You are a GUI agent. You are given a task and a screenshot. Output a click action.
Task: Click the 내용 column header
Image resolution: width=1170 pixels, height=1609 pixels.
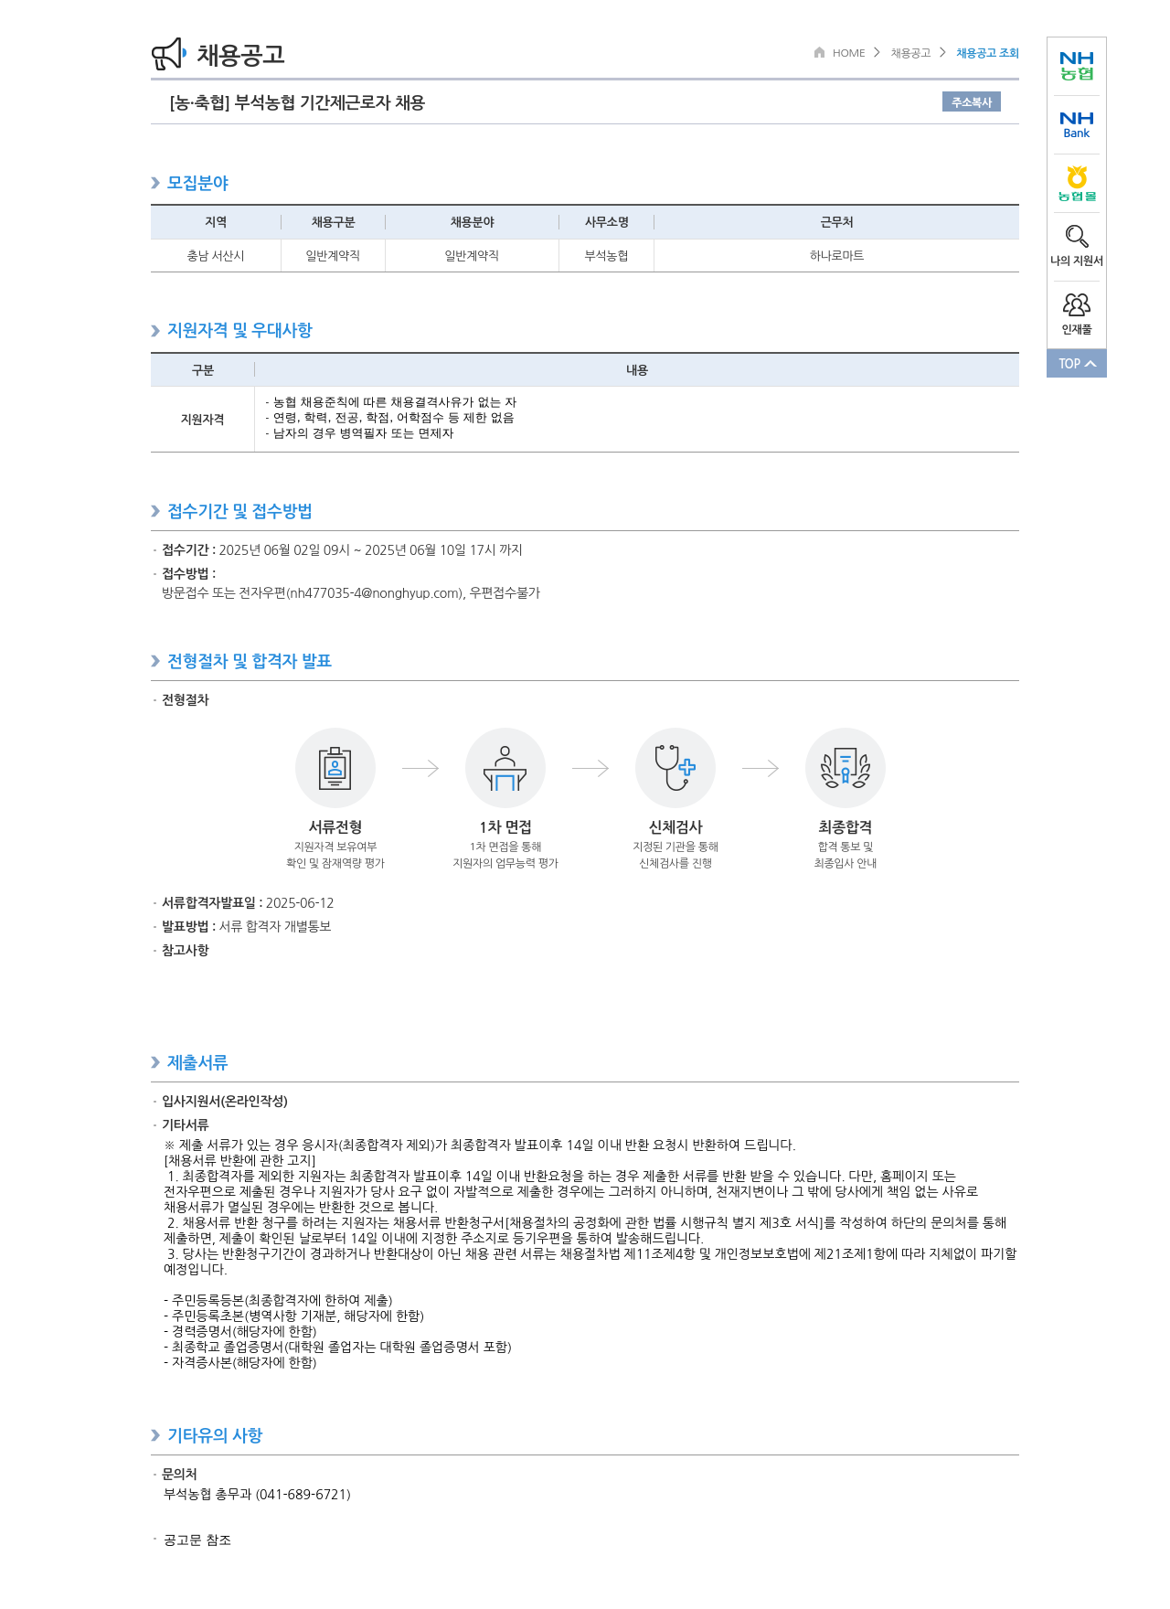[637, 370]
